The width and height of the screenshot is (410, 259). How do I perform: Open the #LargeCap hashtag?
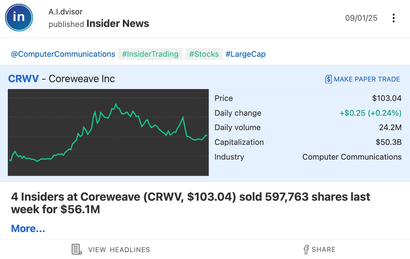[245, 54]
